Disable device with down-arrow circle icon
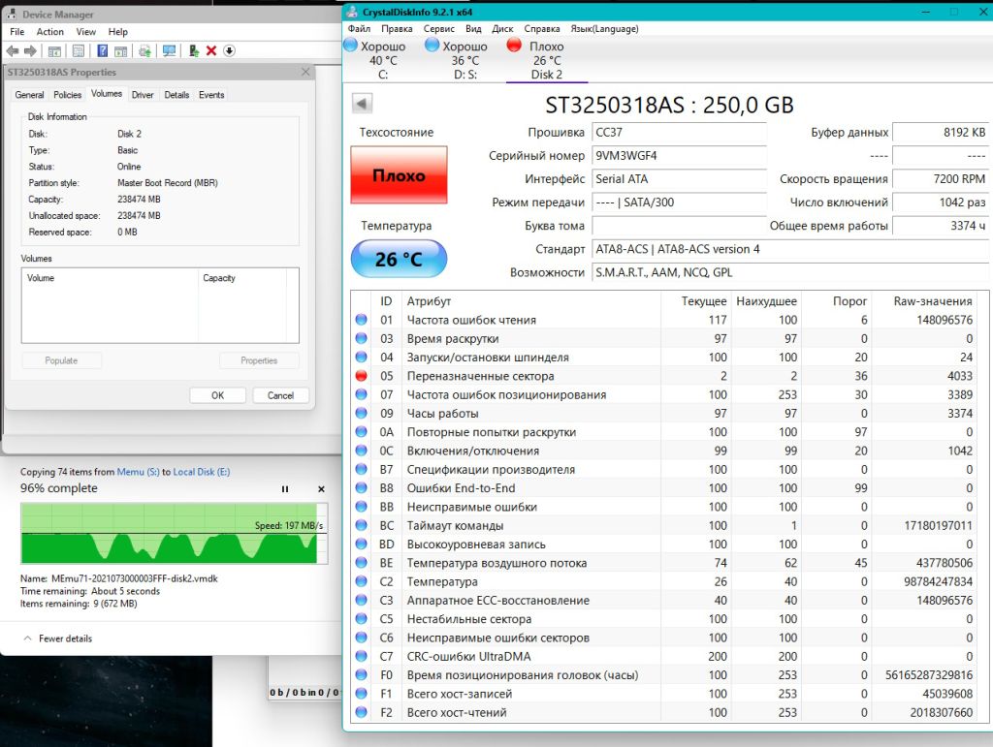 229,51
